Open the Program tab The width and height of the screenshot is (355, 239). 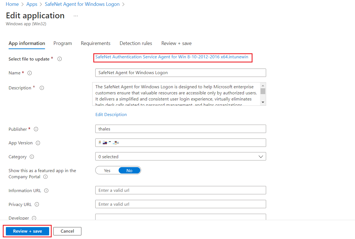pos(63,43)
